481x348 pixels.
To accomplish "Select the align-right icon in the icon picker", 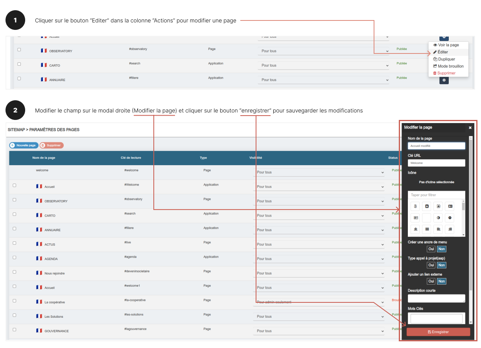I will pos(450,229).
